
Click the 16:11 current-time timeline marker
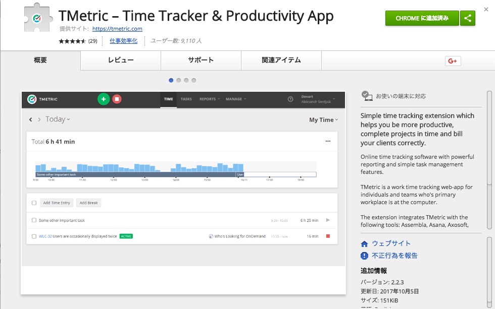click(243, 180)
